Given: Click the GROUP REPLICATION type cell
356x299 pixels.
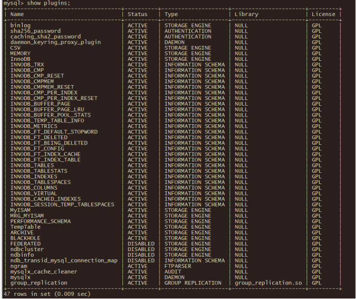Looking at the screenshot, I should (x=193, y=283).
